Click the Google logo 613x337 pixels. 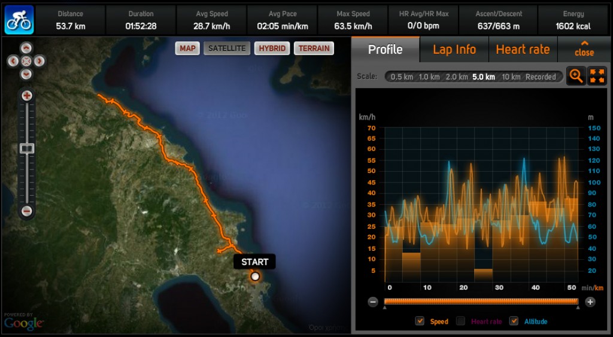pos(23,323)
